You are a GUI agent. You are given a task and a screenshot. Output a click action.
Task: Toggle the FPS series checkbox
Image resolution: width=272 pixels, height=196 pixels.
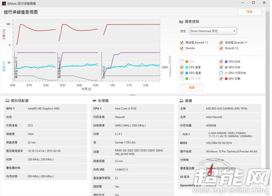[x=181, y=62]
